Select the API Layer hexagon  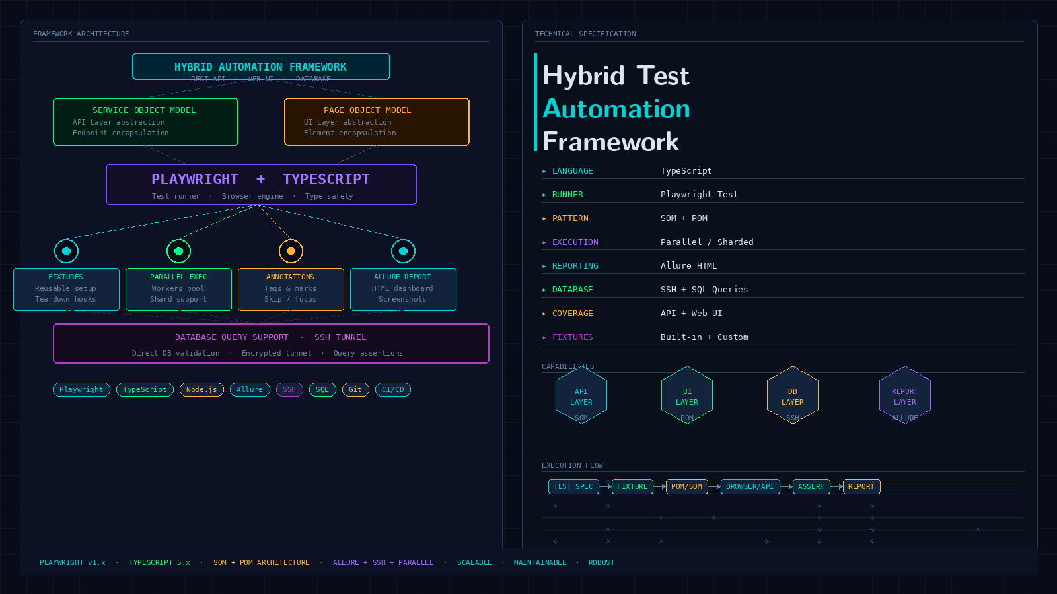coord(581,395)
